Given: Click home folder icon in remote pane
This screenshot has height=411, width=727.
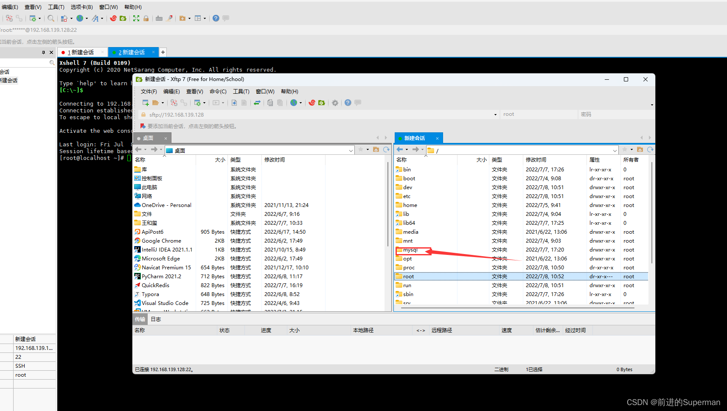Looking at the screenshot, I should 640,149.
